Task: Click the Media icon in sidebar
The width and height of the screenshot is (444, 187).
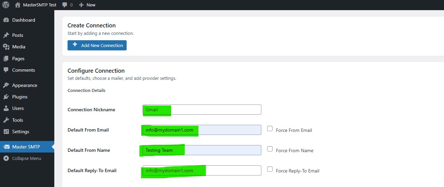Action: [x=6, y=47]
